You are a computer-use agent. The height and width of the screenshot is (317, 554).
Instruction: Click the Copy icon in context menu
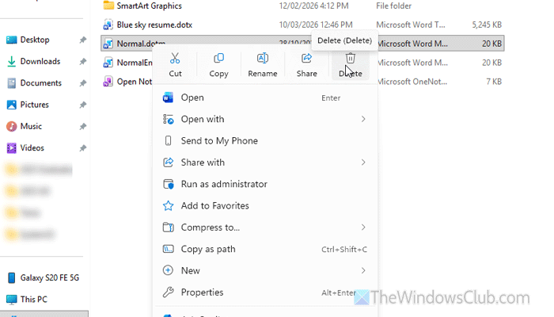218,58
